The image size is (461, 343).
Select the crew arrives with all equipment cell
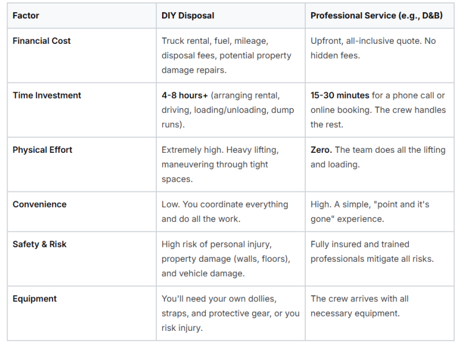380,314
